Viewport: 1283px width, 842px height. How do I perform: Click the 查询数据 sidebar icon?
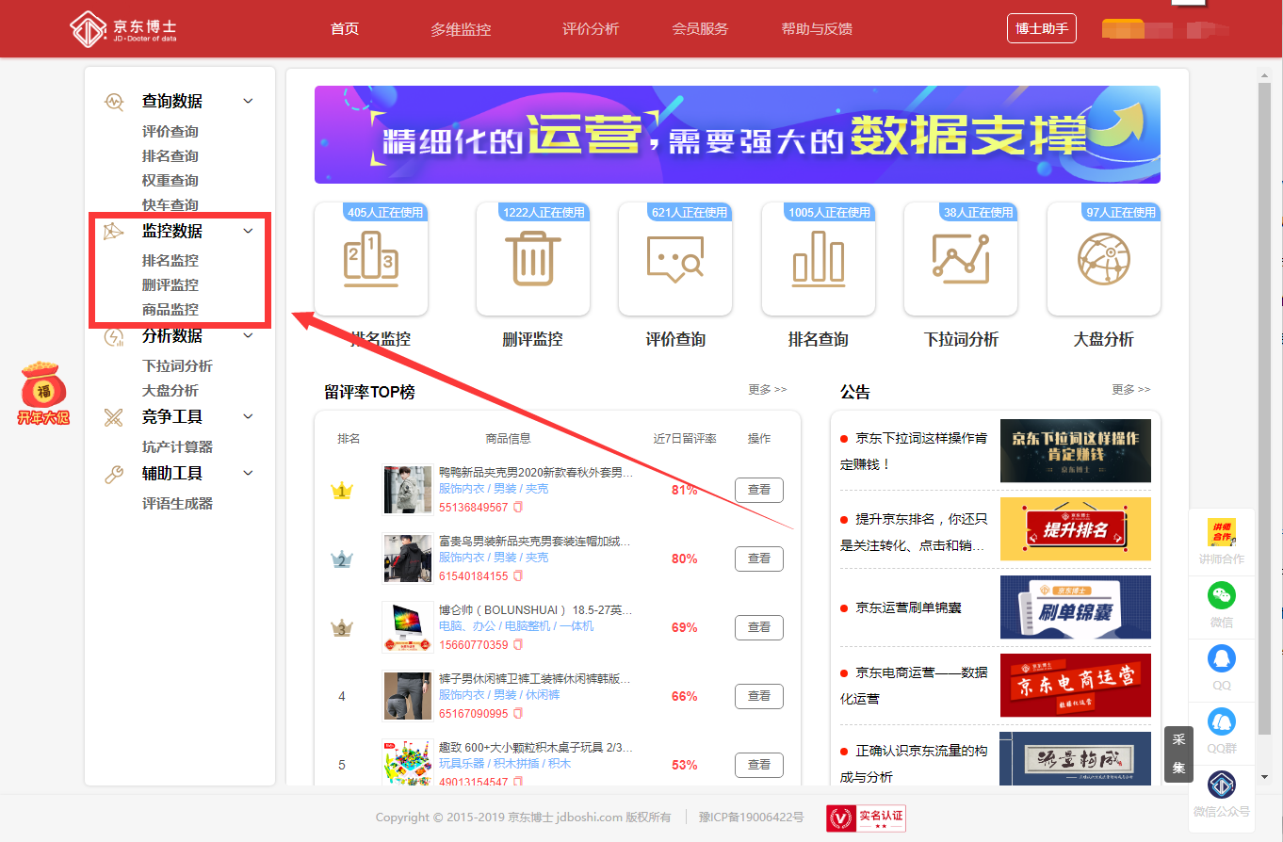click(114, 101)
